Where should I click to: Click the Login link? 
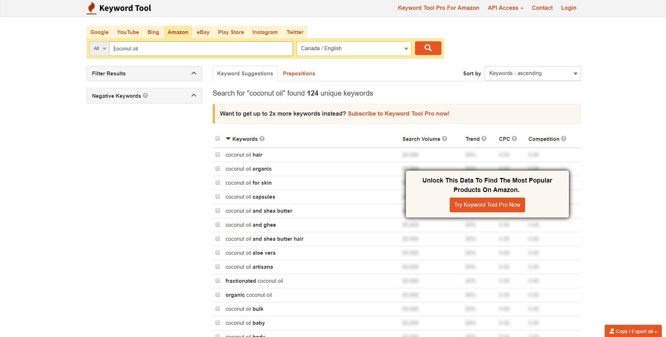[x=569, y=8]
